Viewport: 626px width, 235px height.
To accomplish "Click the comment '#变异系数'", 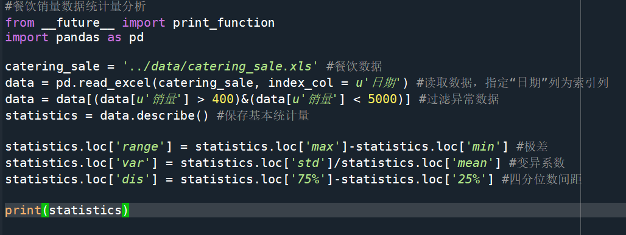I will pyautogui.click(x=536, y=163).
